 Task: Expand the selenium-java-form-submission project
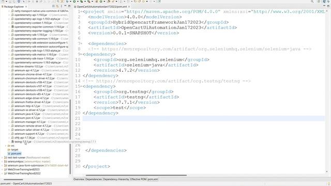2,165
